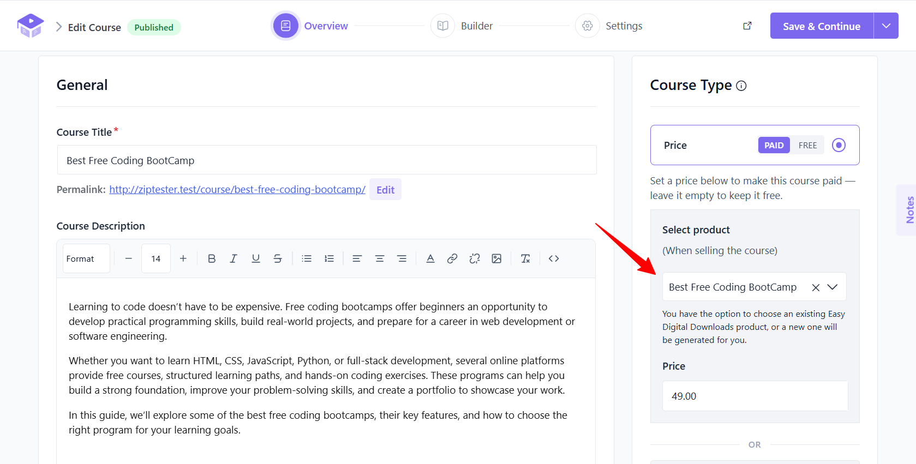Click the Course Type info icon
The width and height of the screenshot is (916, 464).
(x=741, y=86)
